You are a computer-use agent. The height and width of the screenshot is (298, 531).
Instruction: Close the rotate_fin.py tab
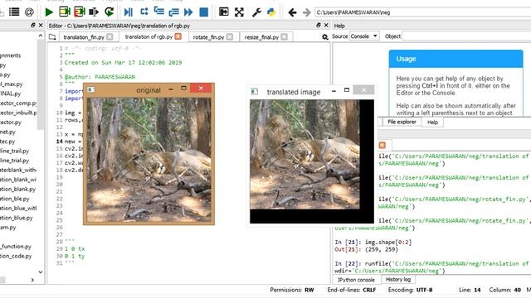click(x=230, y=36)
